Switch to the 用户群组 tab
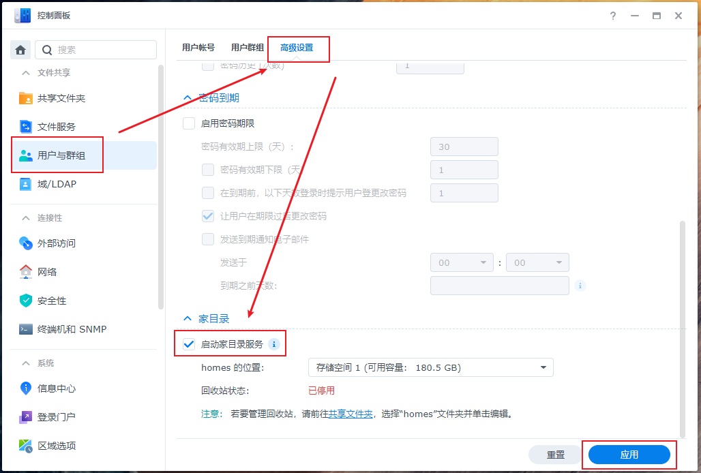The width and height of the screenshot is (701, 473). click(x=248, y=47)
